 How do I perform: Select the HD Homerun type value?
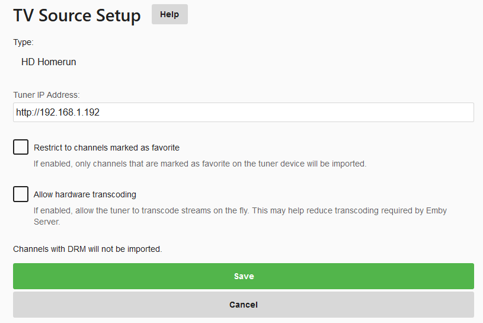49,62
